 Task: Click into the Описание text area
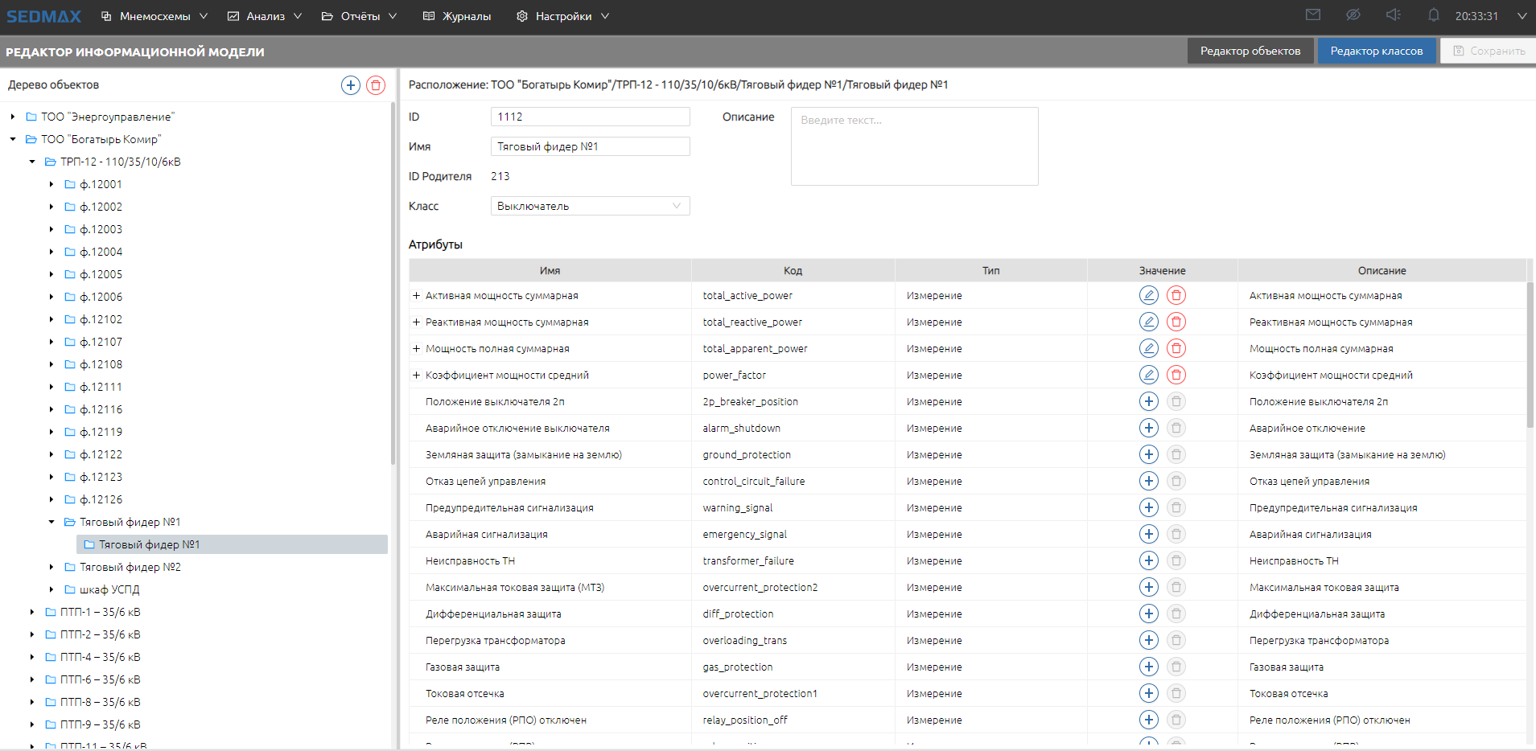click(914, 146)
